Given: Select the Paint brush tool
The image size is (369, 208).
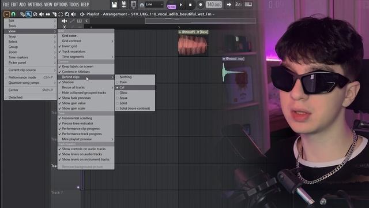Looking at the screenshot, I should point(28,14).
